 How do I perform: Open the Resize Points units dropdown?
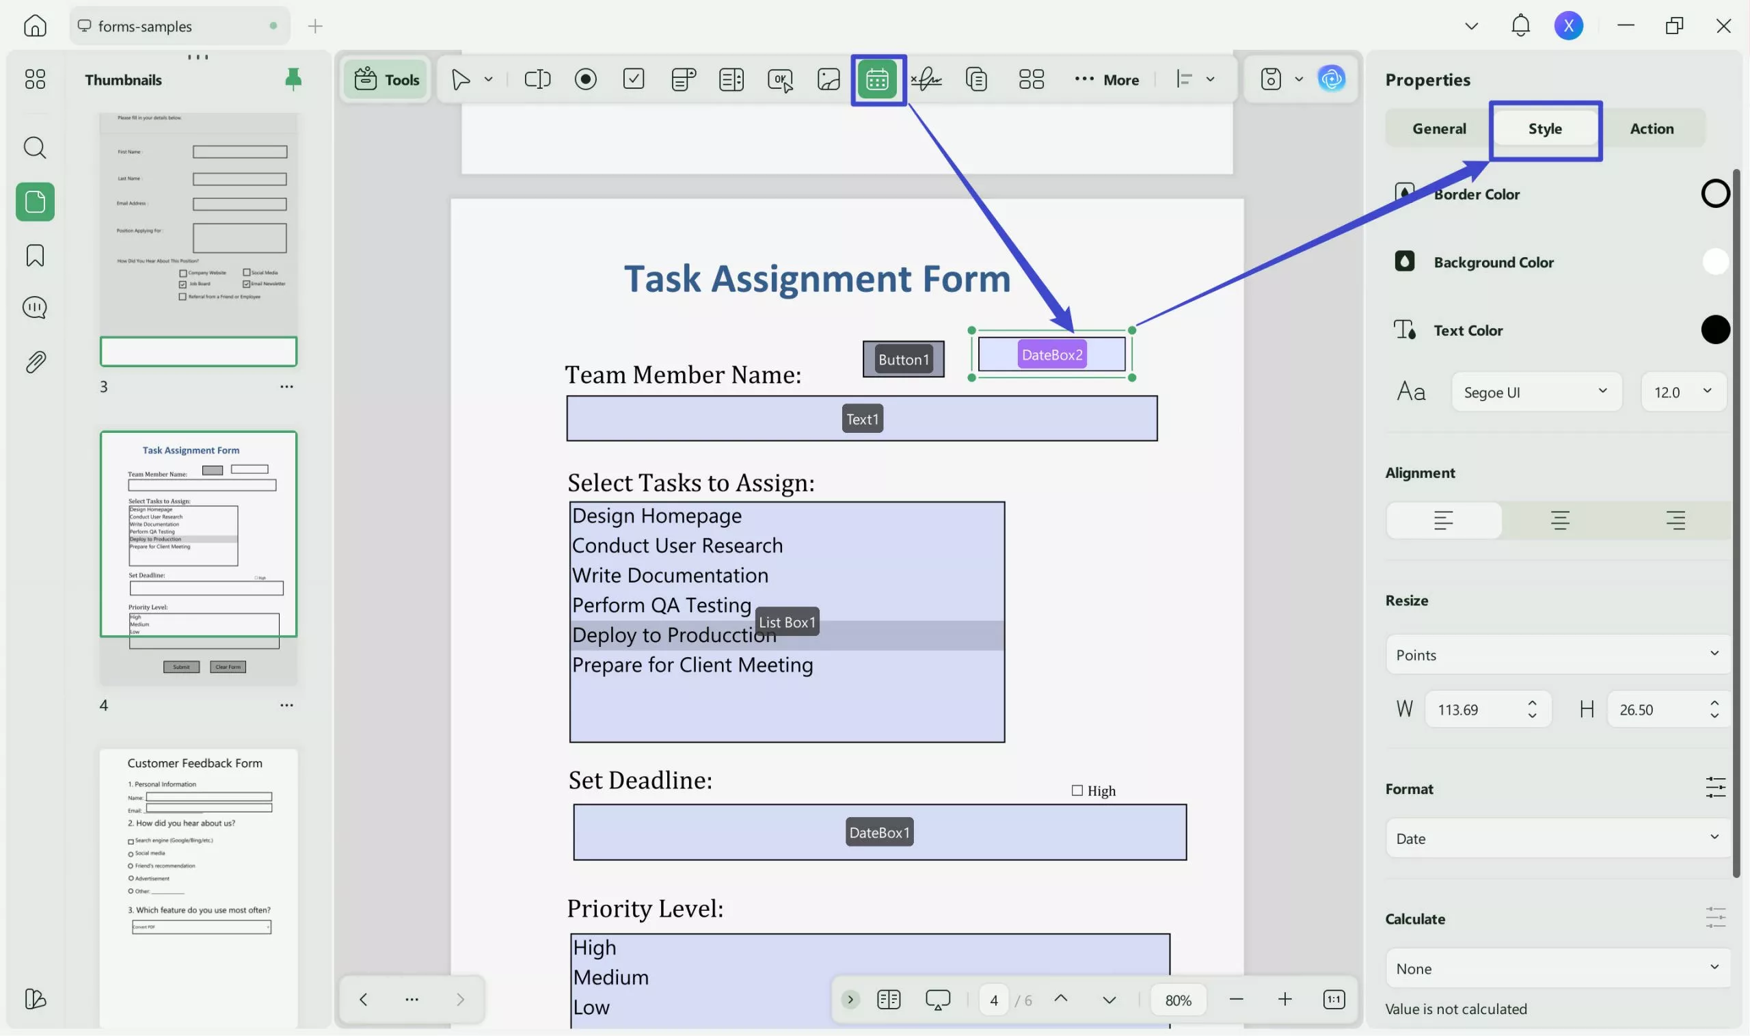coord(1557,654)
